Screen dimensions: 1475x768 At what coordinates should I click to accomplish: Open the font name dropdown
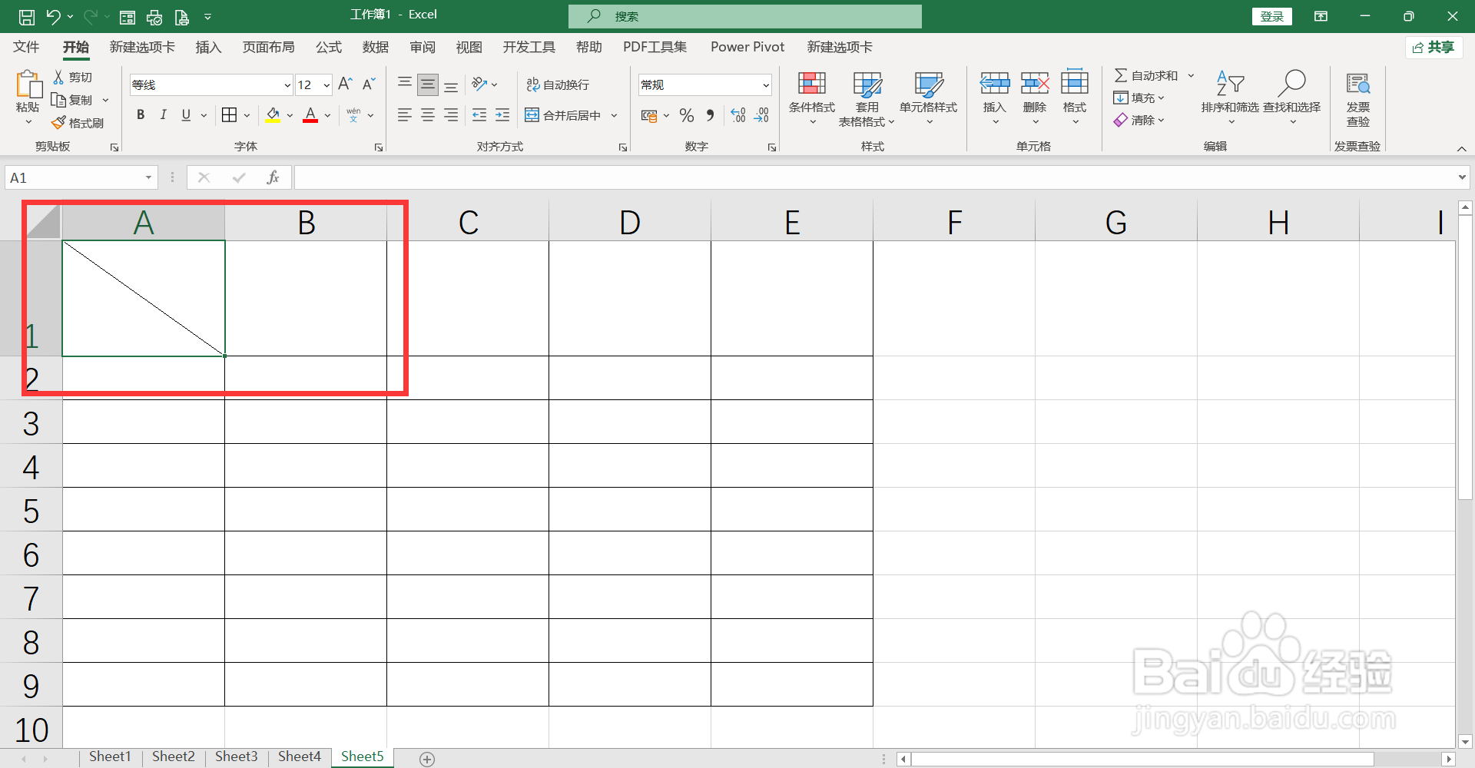point(287,85)
